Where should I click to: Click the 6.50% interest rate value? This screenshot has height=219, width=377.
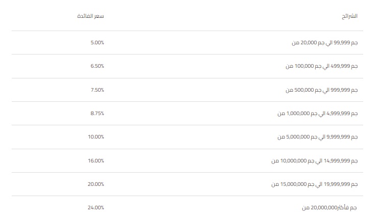point(97,66)
